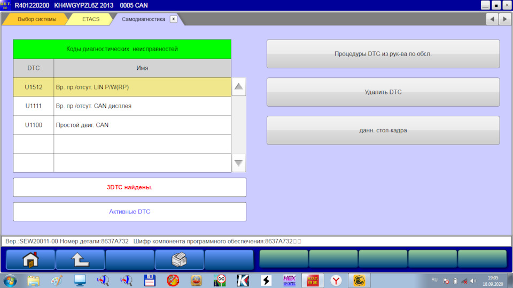Print the DTC list with printer icon
The width and height of the screenshot is (513, 288).
[180, 260]
